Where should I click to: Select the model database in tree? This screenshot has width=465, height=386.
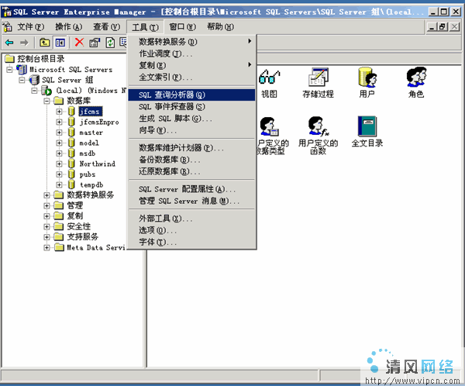pyautogui.click(x=89, y=143)
